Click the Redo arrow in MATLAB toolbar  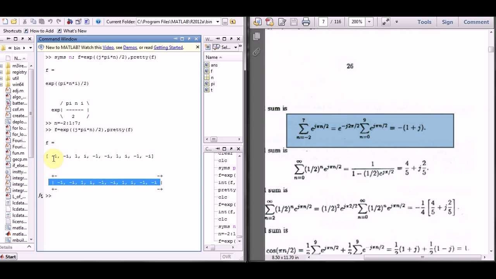click(x=59, y=22)
